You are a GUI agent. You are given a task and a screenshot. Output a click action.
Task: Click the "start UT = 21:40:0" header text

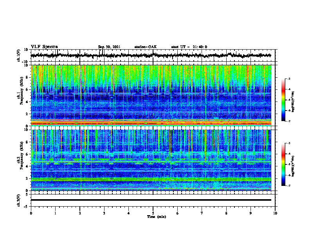pyautogui.click(x=189, y=47)
